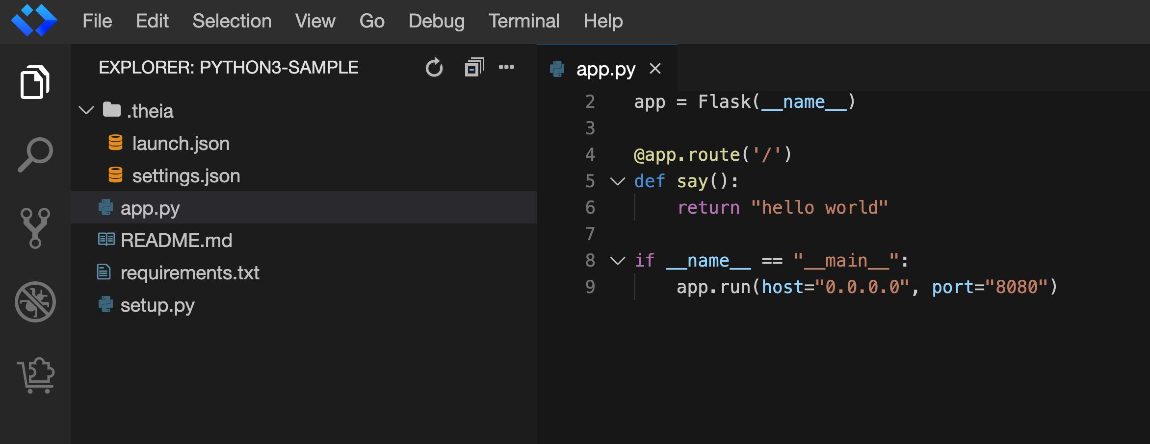This screenshot has width=1150, height=444.
Task: Open the Debug menu
Action: (x=436, y=21)
